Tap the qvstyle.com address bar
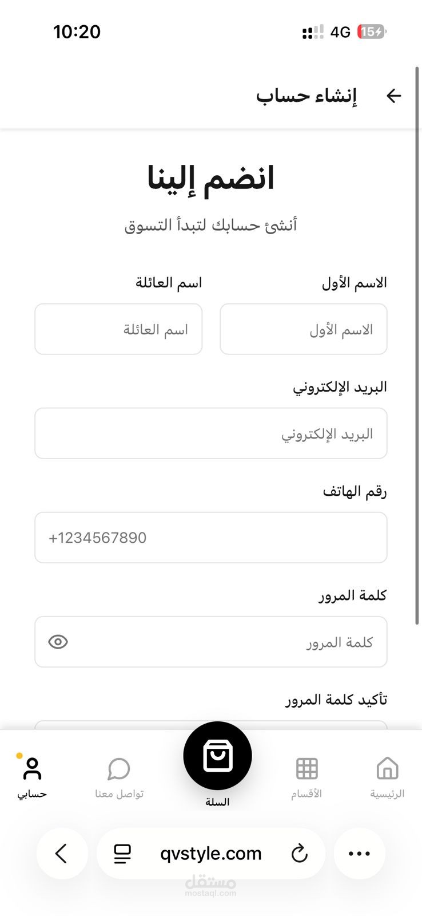Image resolution: width=422 pixels, height=916 pixels. (x=210, y=854)
